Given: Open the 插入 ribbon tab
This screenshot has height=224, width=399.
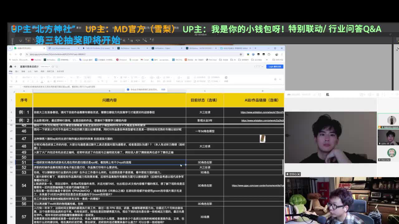Looking at the screenshot, I should tap(17, 72).
